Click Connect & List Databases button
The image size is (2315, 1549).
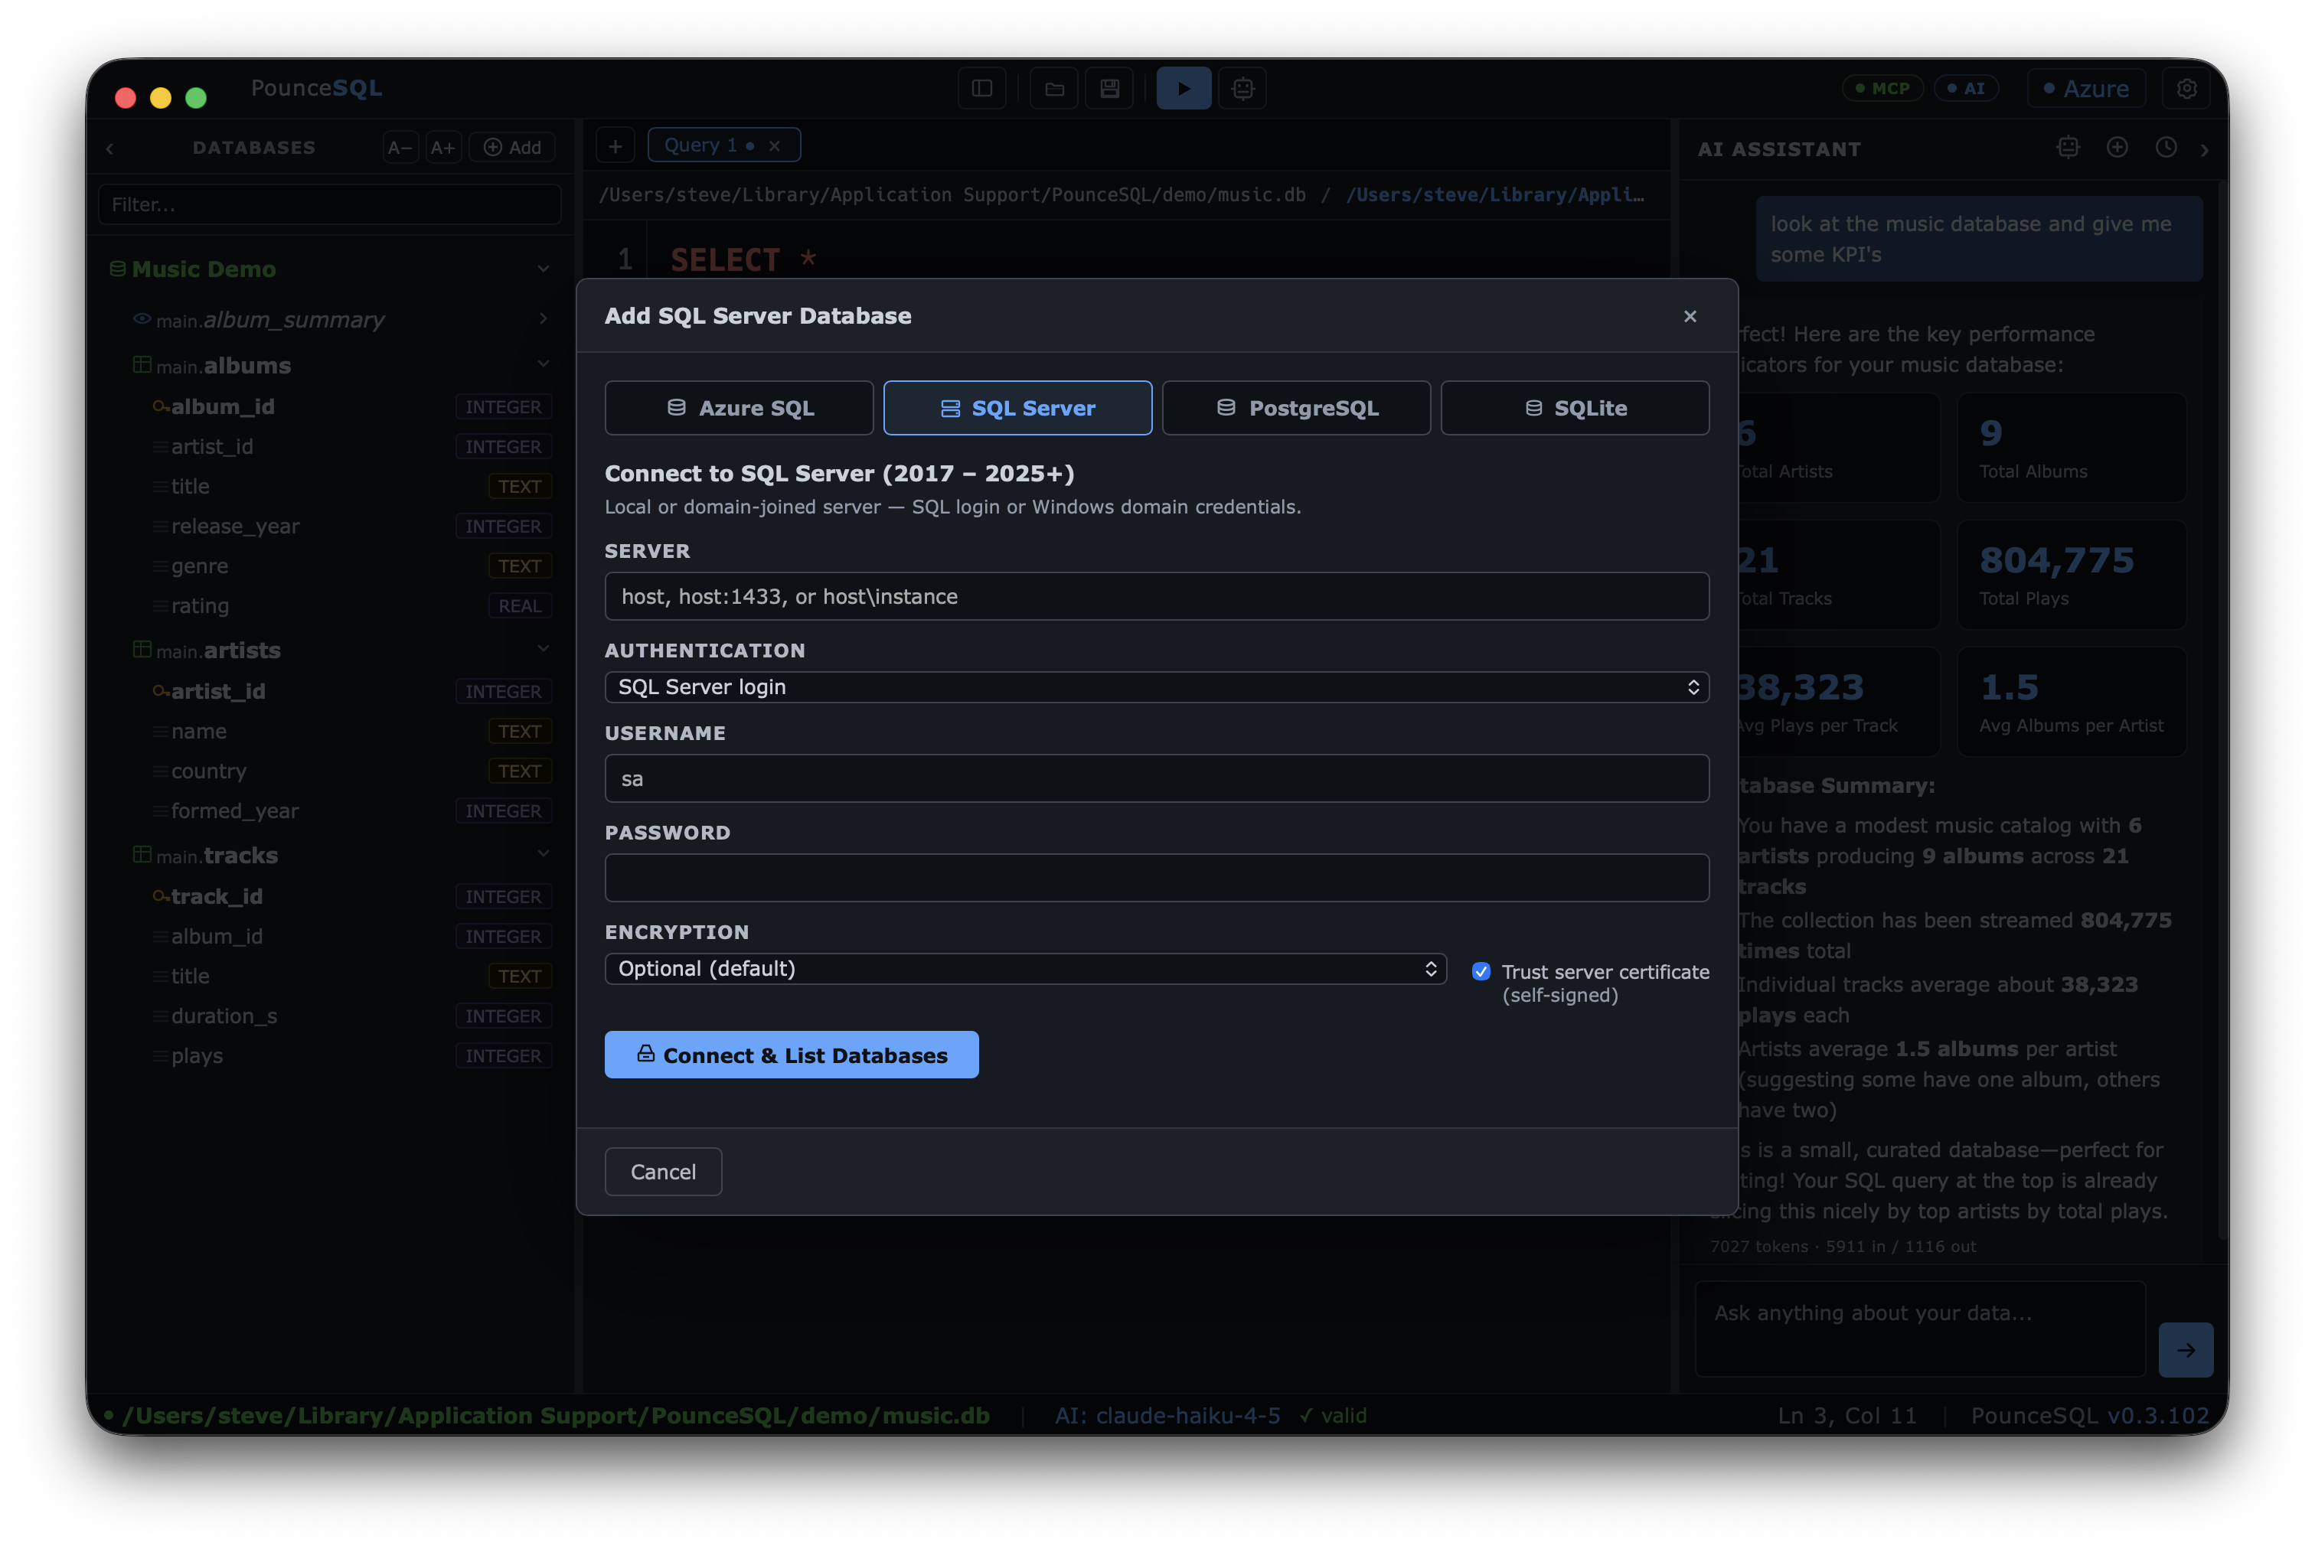(x=792, y=1055)
